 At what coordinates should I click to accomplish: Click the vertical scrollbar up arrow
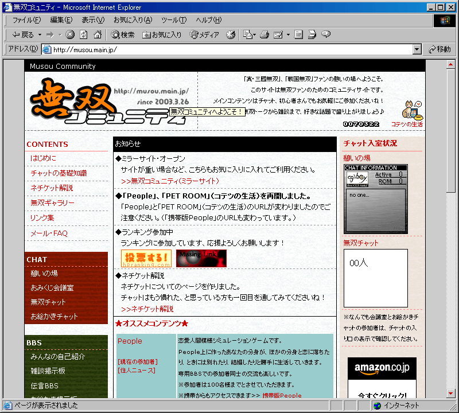[x=450, y=64]
